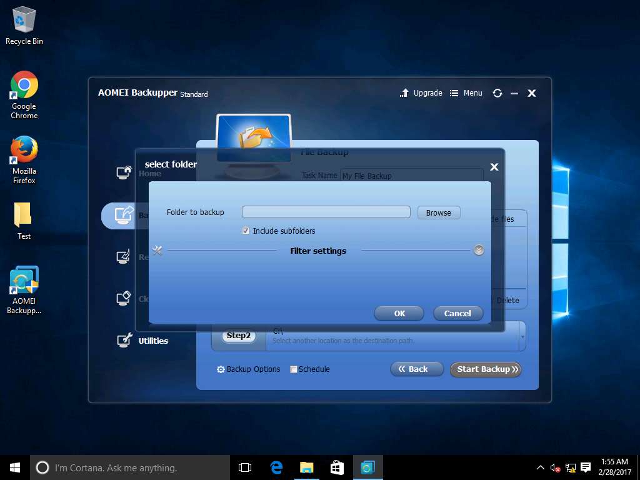Click the Browse button
Viewport: 640px width, 480px height.
(439, 212)
